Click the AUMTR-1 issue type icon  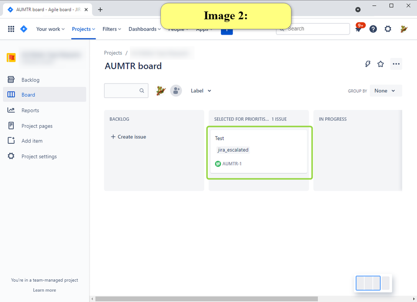point(218,164)
